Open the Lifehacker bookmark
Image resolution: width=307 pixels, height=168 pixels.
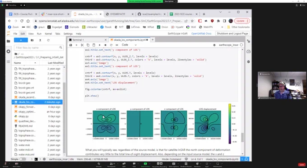click(90, 27)
